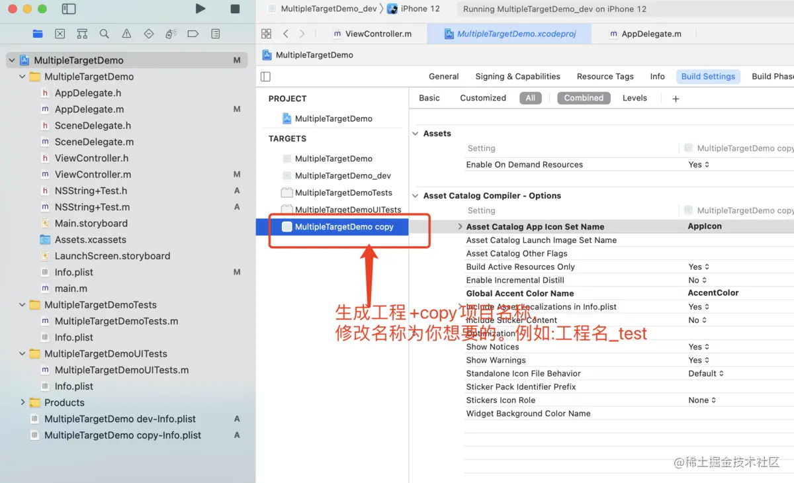The height and width of the screenshot is (483, 794).
Task: Go back in editor history
Action: 285,34
